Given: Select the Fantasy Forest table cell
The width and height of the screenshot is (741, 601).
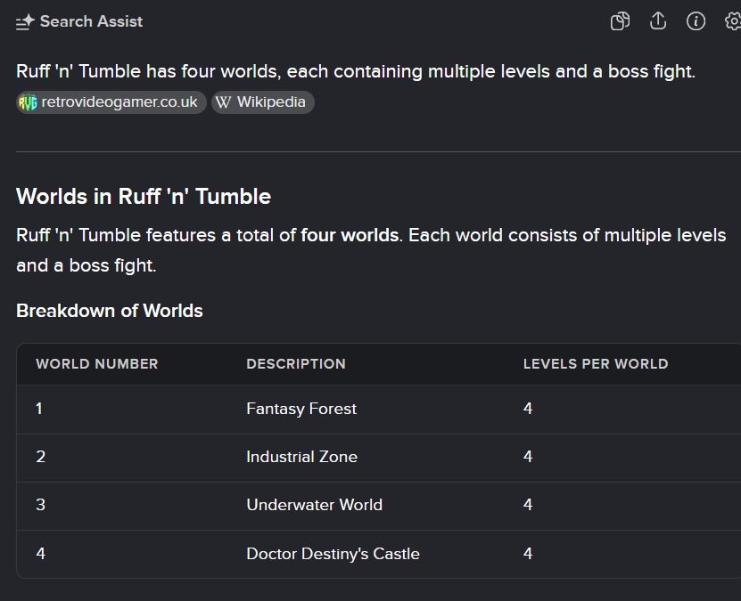Looking at the screenshot, I should tap(301, 409).
